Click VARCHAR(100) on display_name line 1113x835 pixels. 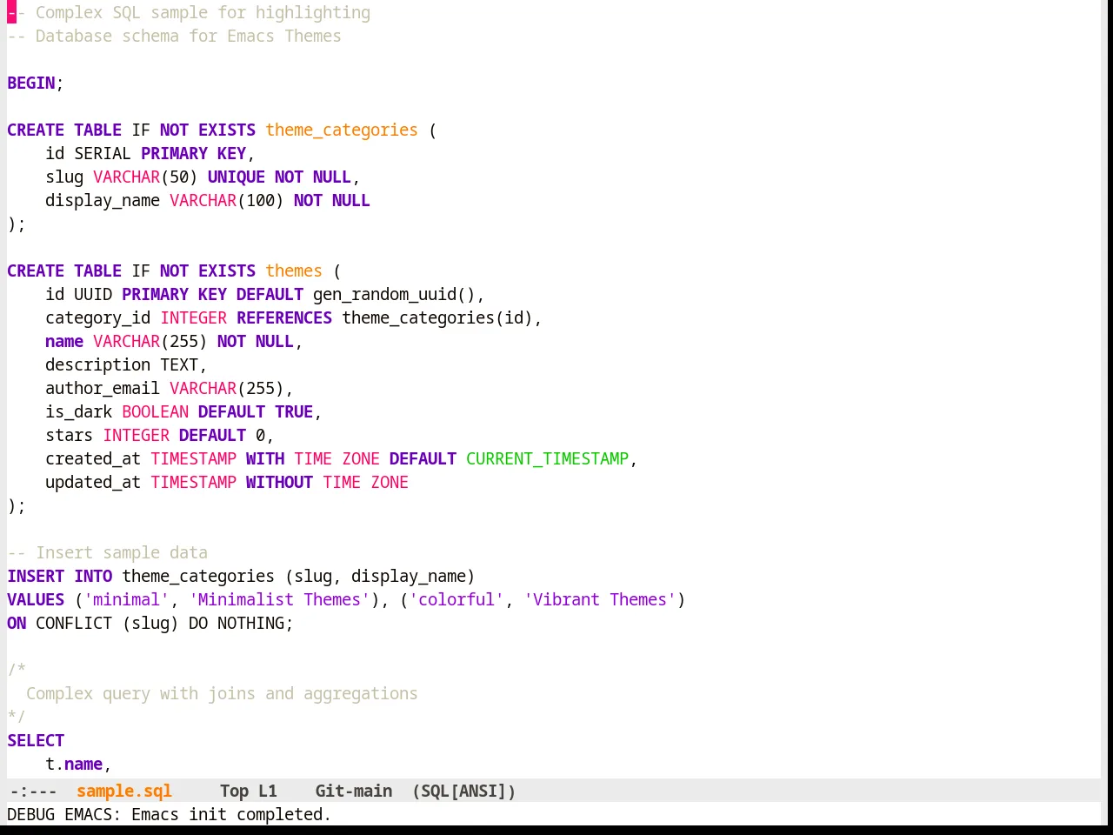pyautogui.click(x=227, y=200)
